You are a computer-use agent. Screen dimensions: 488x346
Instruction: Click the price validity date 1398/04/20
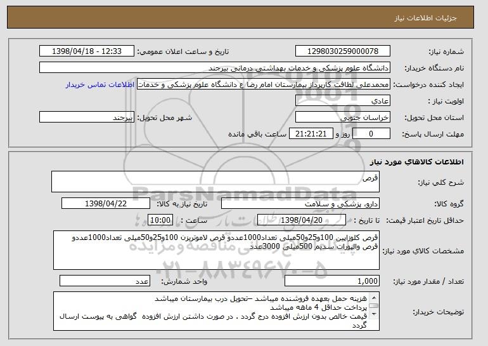coord(302,220)
